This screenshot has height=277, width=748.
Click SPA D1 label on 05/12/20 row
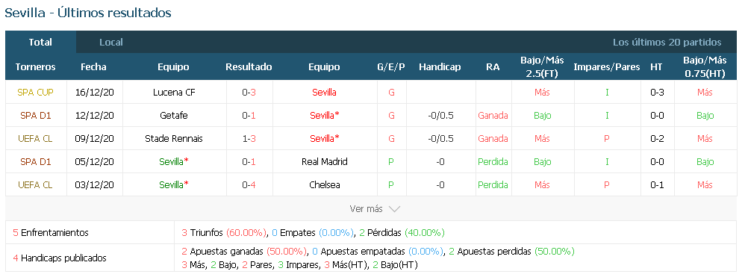tap(35, 161)
